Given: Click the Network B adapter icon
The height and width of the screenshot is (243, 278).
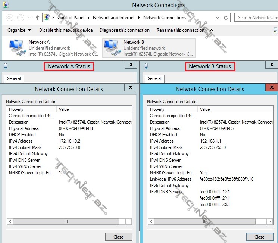Looking at the screenshot, I should tap(112, 48).
